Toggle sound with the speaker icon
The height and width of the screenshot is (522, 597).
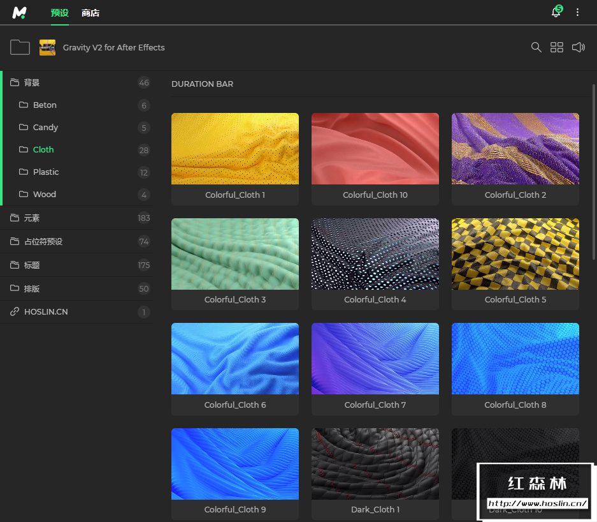pos(579,47)
